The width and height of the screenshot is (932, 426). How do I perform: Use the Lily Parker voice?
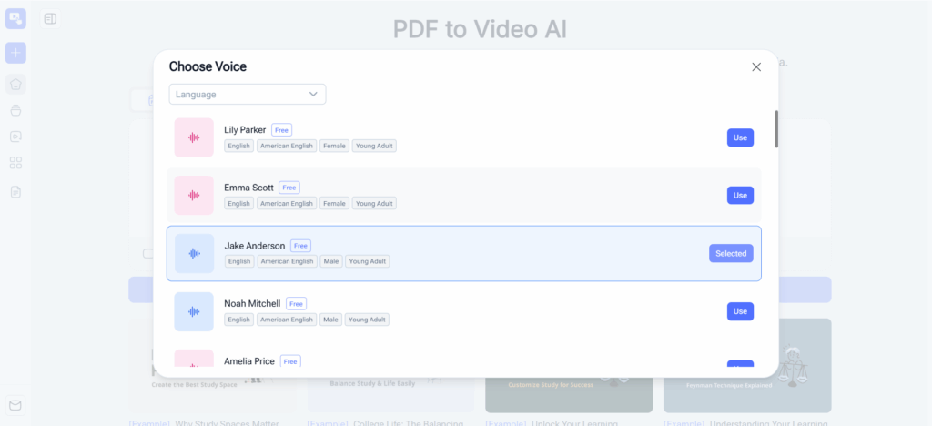[740, 137]
